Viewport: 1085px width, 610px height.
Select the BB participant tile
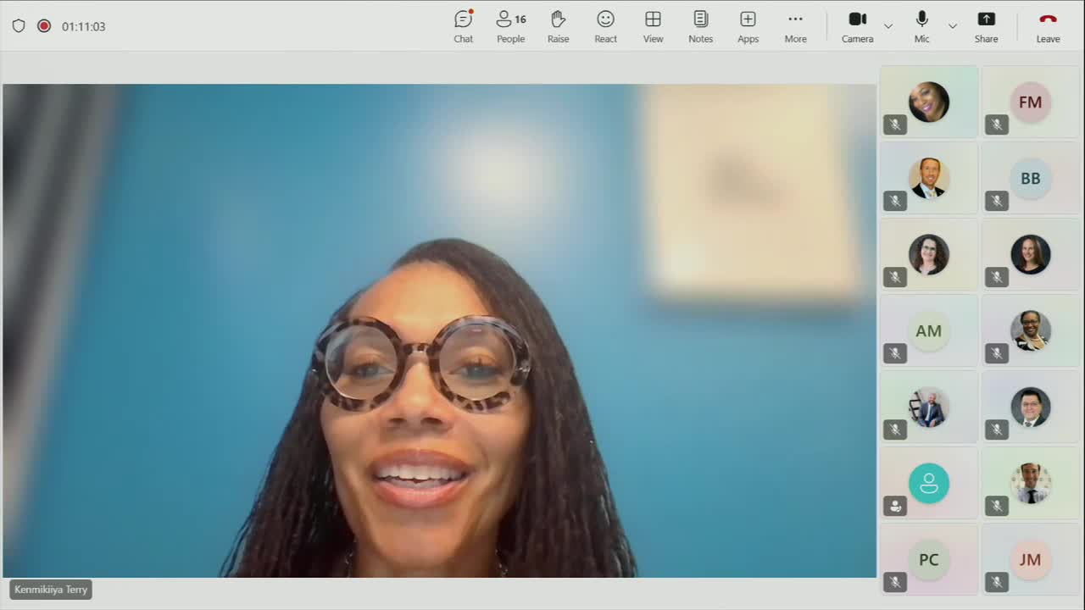[1030, 179]
